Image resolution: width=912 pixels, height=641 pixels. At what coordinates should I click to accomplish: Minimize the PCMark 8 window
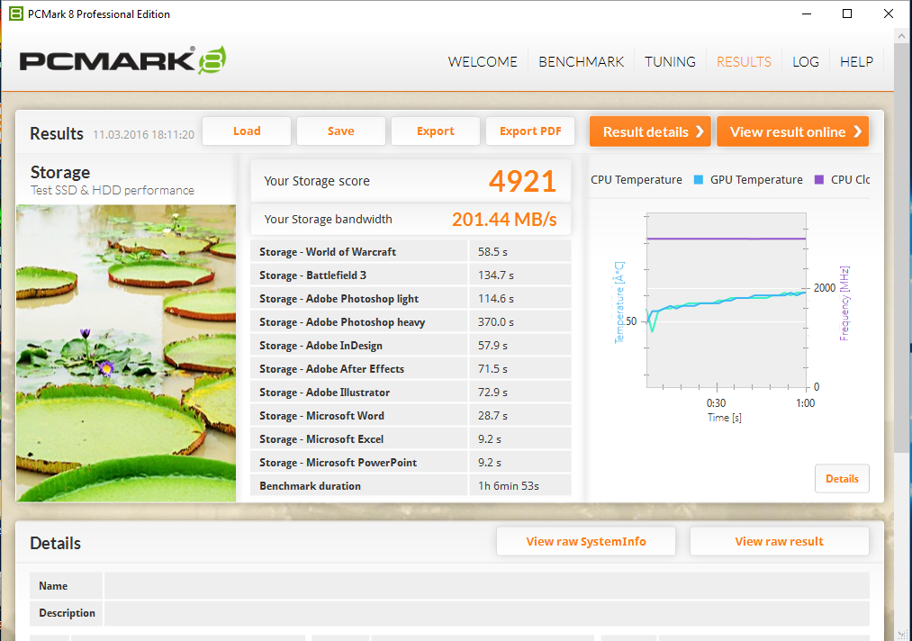click(806, 14)
